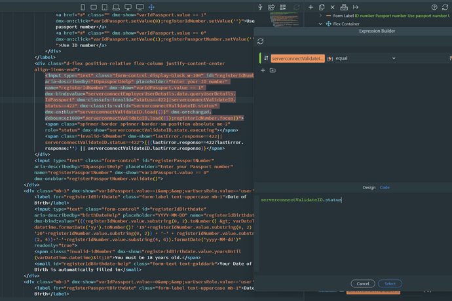Screen dimensions: 452x301
Task: Click the lightning data-picker icon beside equal
Action: tap(330, 58)
